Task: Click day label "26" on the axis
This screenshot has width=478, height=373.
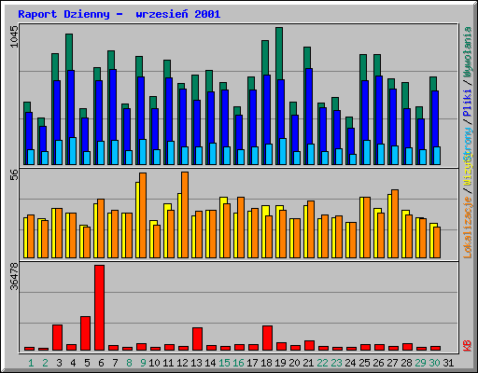Action: click(x=378, y=363)
